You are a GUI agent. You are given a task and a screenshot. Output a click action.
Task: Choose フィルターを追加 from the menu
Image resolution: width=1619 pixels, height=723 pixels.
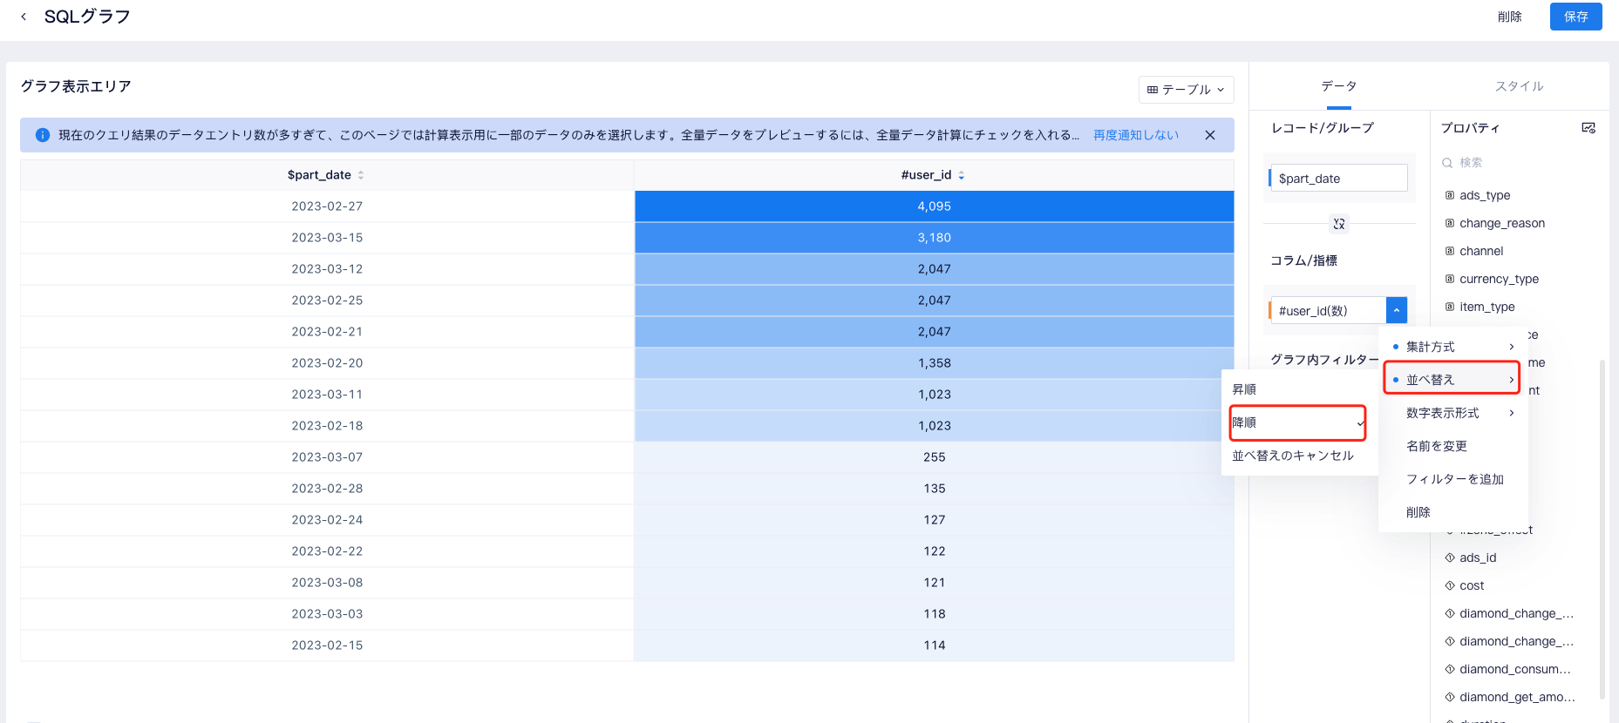tap(1452, 479)
